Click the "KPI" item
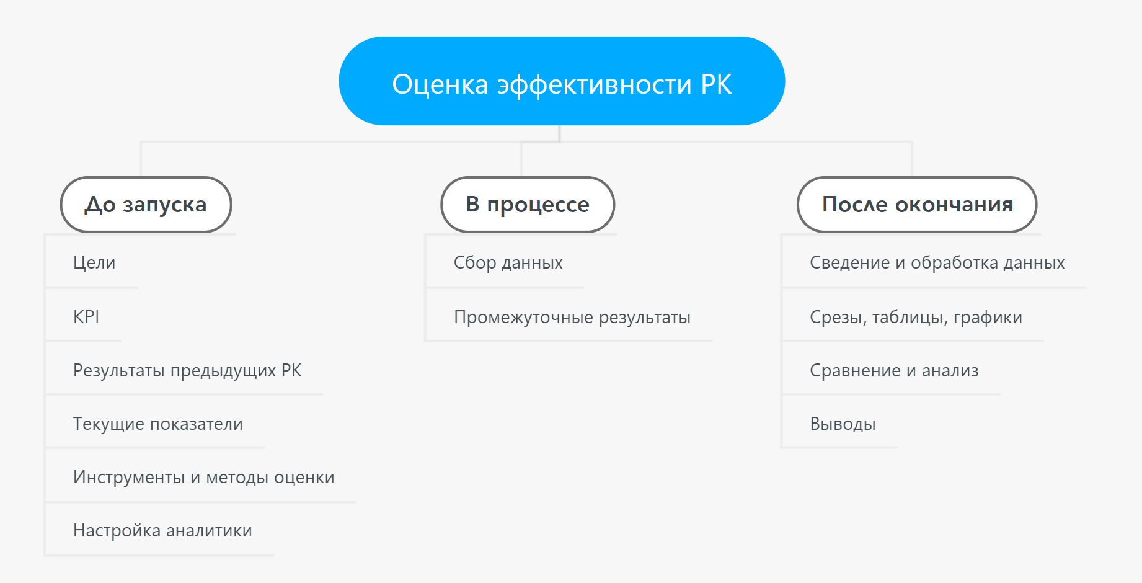This screenshot has width=1142, height=583. [x=86, y=317]
